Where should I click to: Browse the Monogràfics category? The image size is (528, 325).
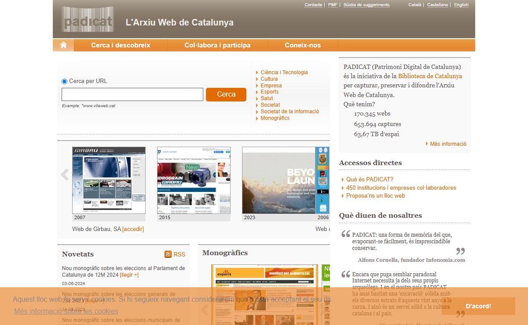coord(275,118)
